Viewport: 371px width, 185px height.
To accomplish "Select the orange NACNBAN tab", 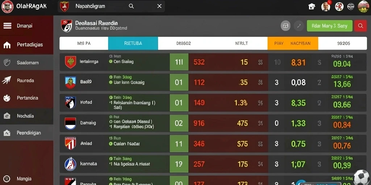I will pyautogui.click(x=293, y=43).
